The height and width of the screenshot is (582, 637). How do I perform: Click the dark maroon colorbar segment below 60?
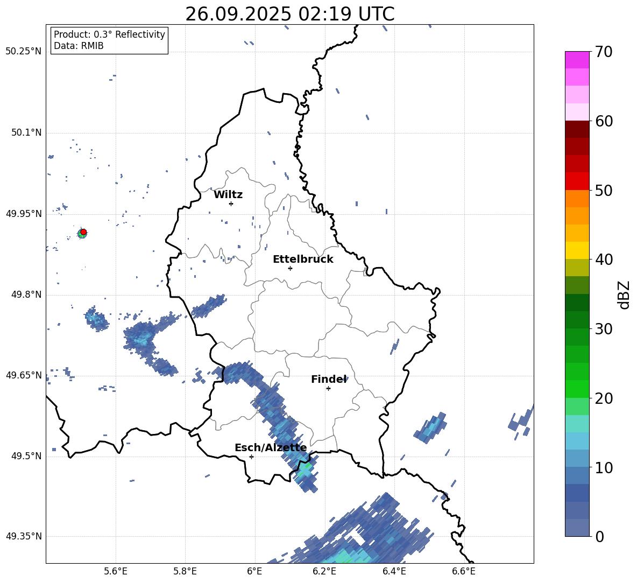tap(577, 129)
